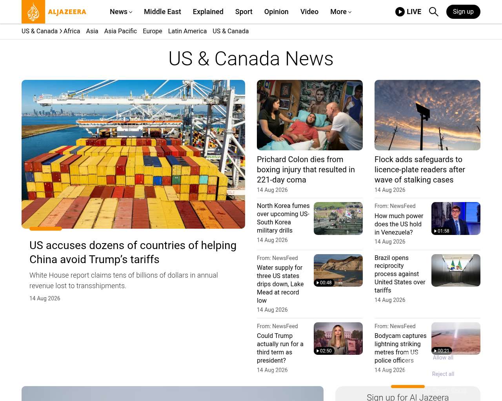Select the Latin America region tab
This screenshot has width=502, height=401.
[x=187, y=31]
